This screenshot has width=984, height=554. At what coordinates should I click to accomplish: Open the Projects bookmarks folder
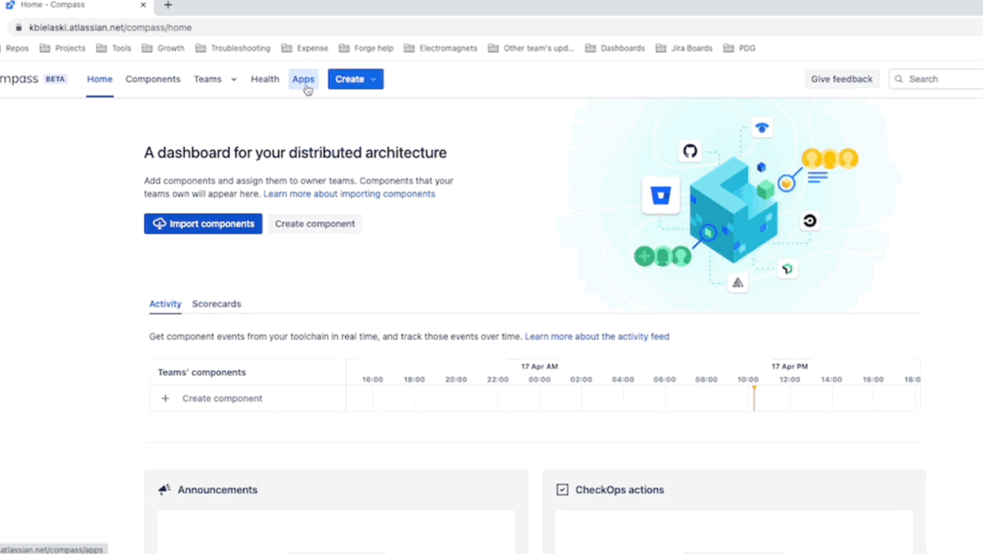pyautogui.click(x=62, y=48)
